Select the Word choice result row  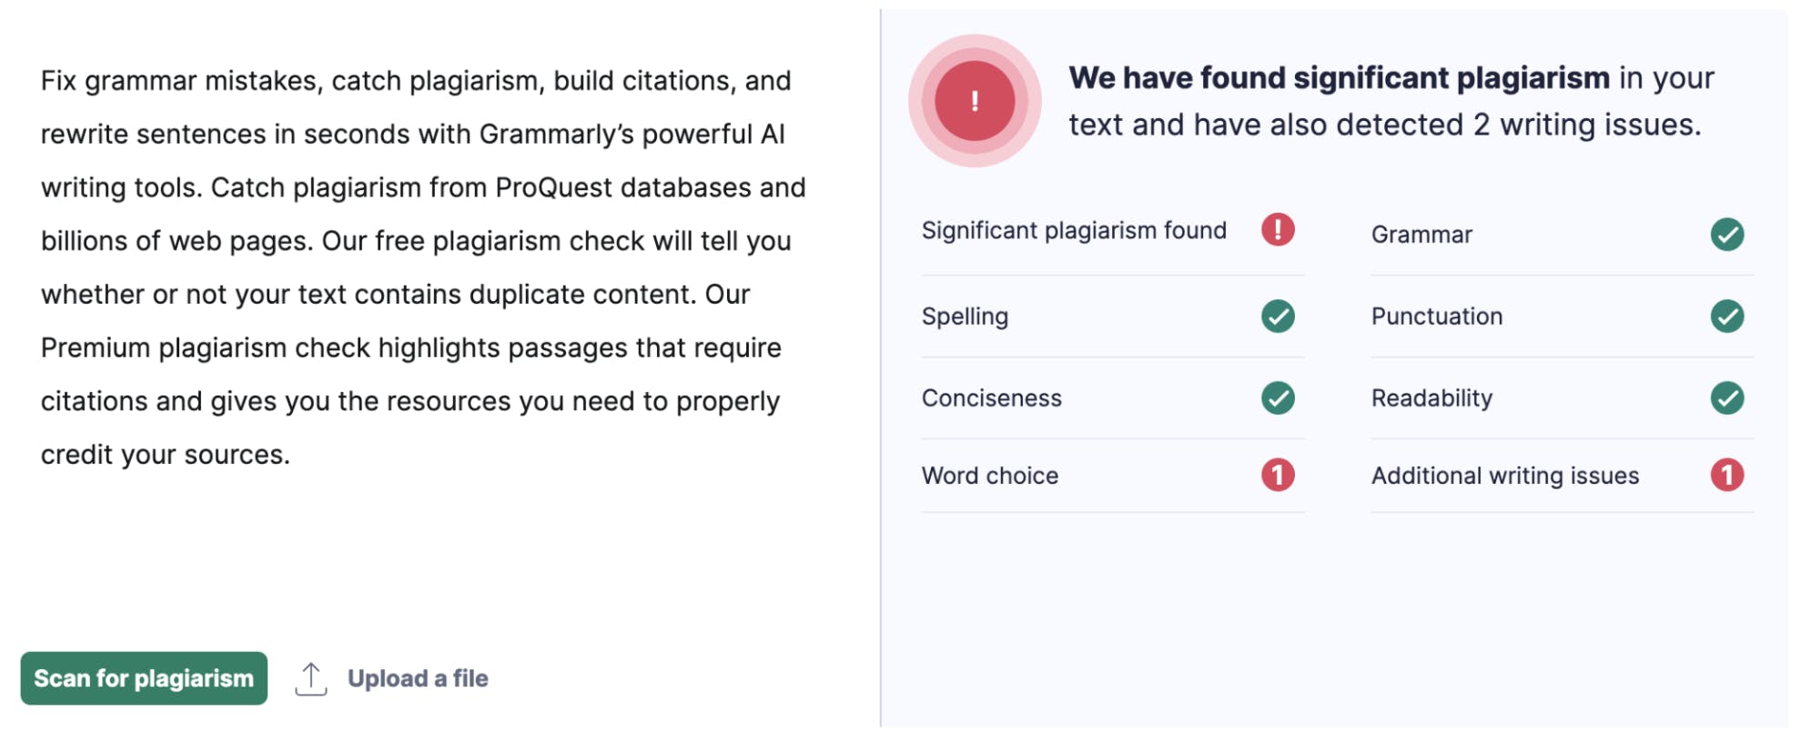tap(990, 476)
